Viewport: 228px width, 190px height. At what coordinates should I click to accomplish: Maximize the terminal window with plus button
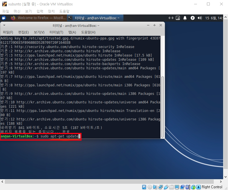pos(154,25)
